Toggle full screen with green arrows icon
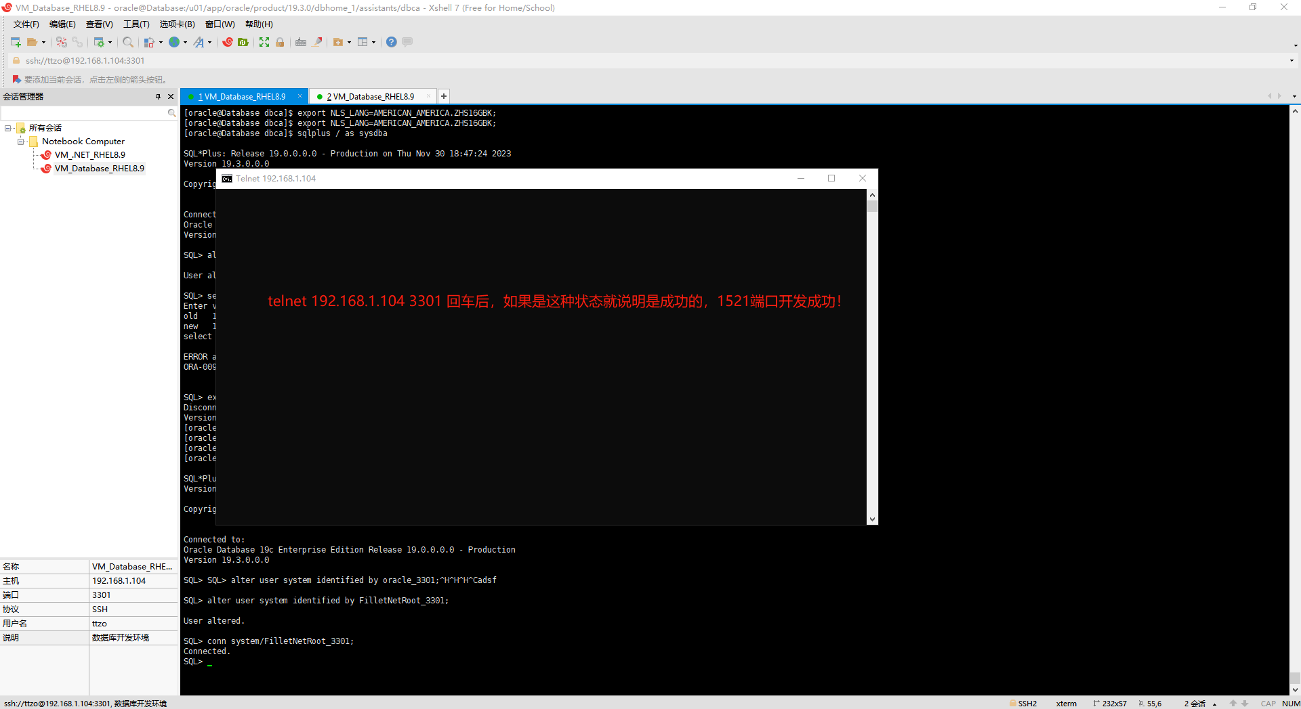The image size is (1301, 709). click(264, 42)
